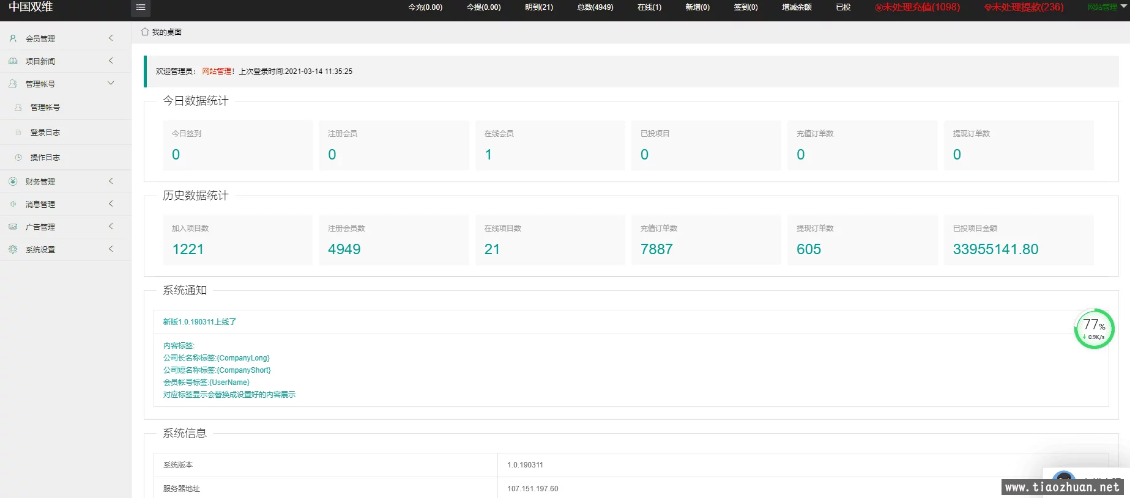Expand the 系统设置 menu chevron
The height and width of the screenshot is (498, 1130).
[x=111, y=249]
